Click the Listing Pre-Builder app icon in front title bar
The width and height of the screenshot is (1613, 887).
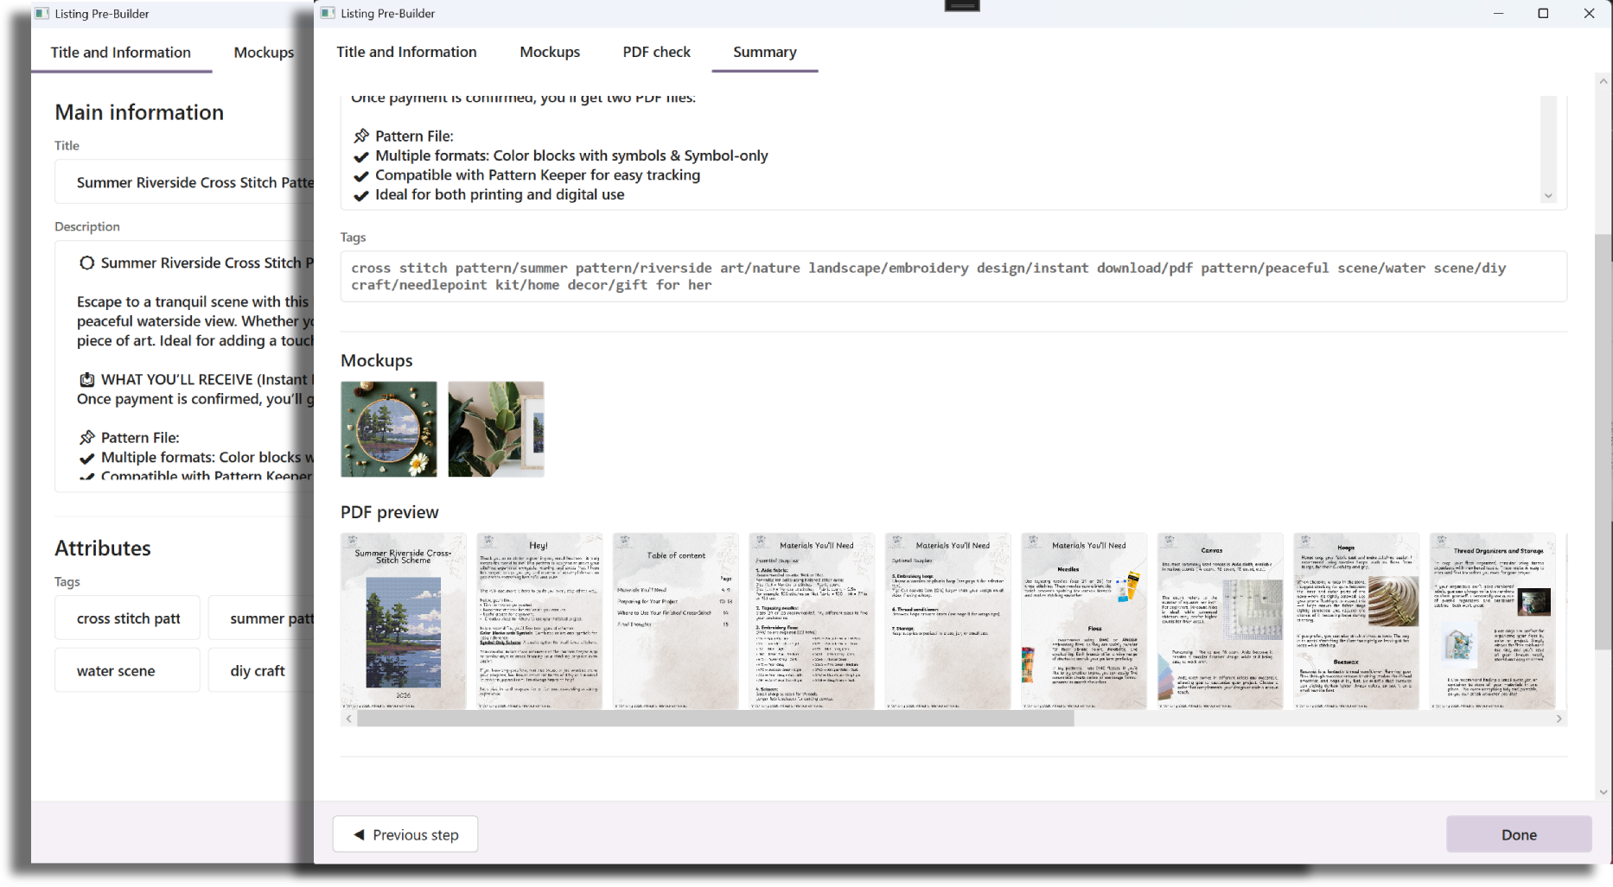[328, 13]
